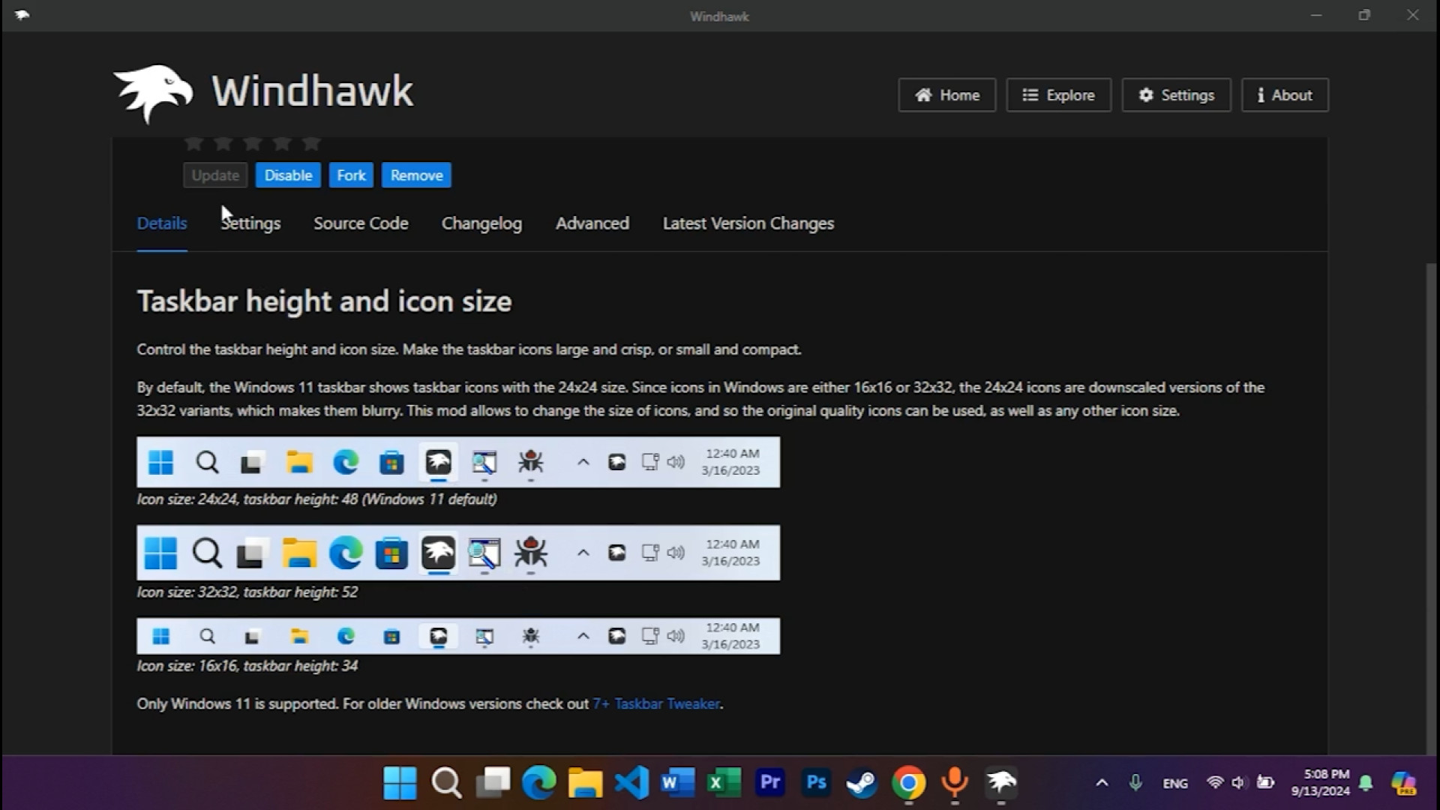Open Windhawk Settings button in header
This screenshot has height=810, width=1440.
click(x=1176, y=95)
